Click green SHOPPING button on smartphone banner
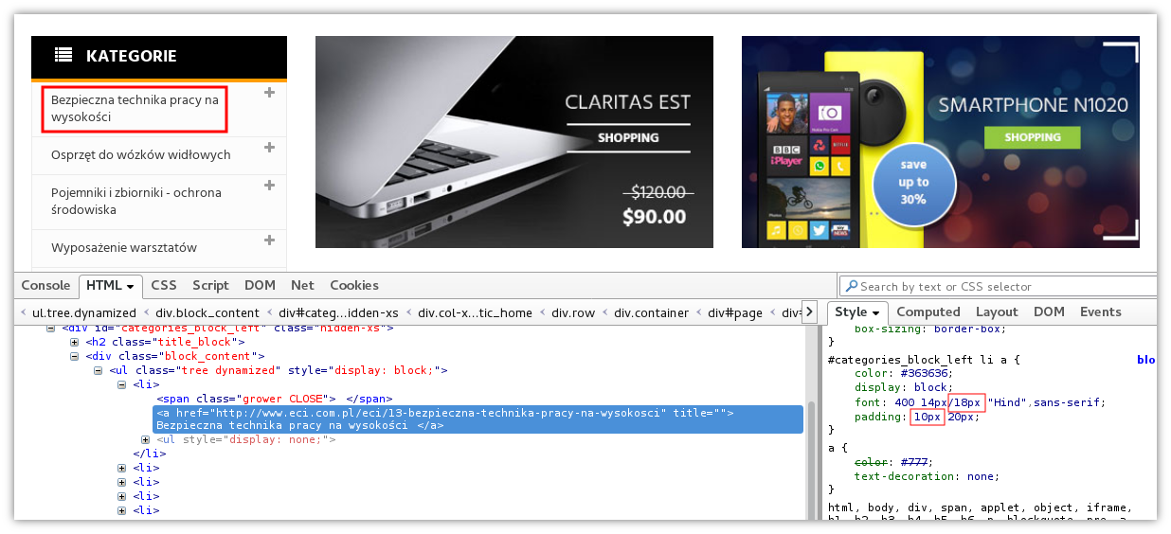1171x534 pixels. (x=1033, y=137)
